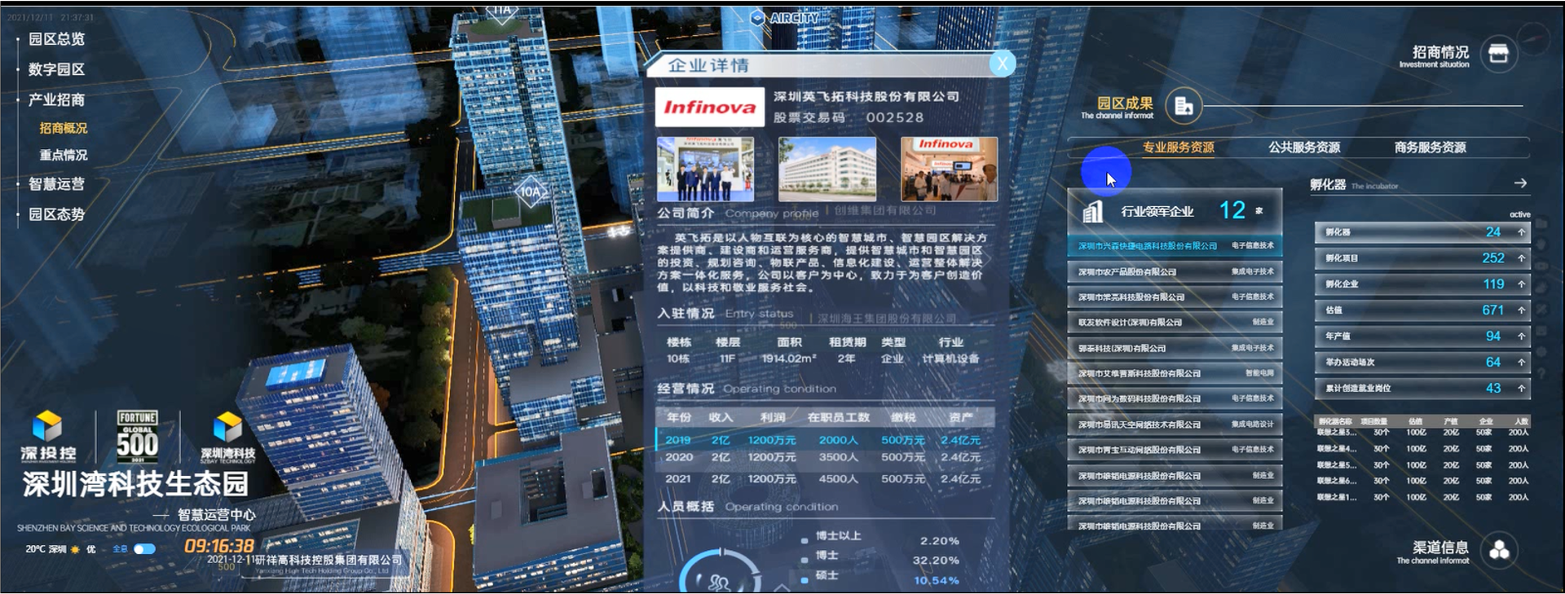Viewport: 1565px width, 594px height.
Task: Click the 联想之星5 incubator table row
Action: tap(1423, 465)
